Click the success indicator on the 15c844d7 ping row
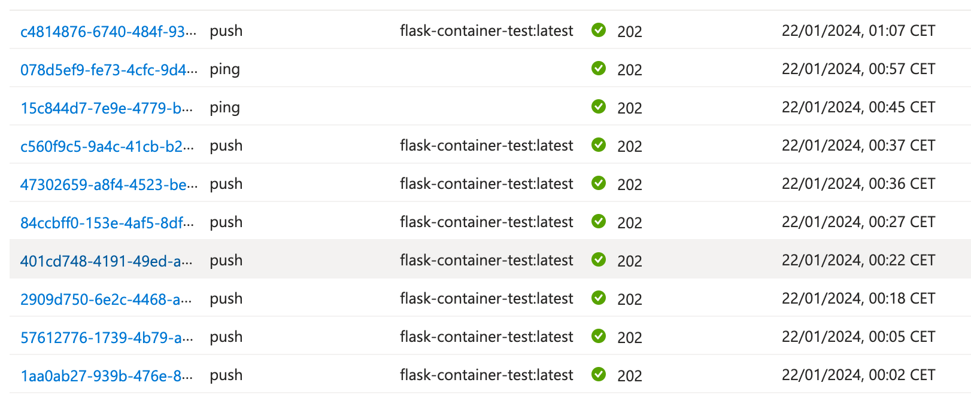 (599, 107)
